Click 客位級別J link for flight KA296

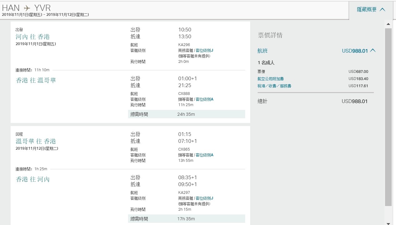[x=204, y=50]
